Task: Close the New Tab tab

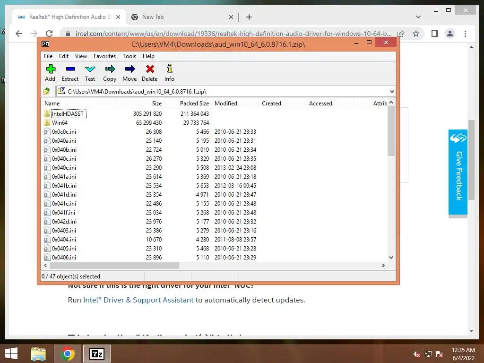Action: click(x=231, y=17)
